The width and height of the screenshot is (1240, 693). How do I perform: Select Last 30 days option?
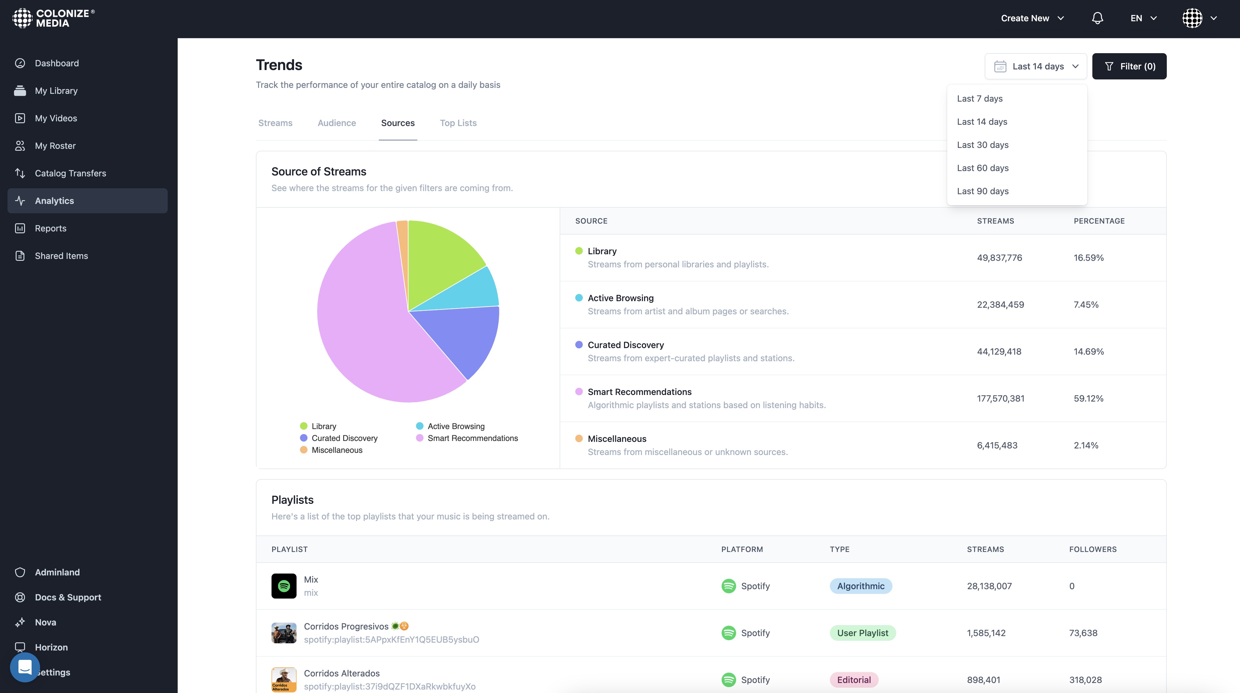[983, 145]
